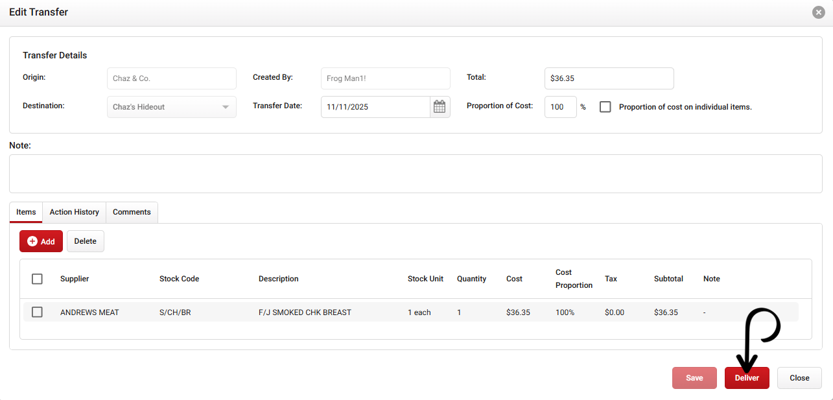The width and height of the screenshot is (833, 400).
Task: Click the Close button at bottom
Action: (799, 378)
